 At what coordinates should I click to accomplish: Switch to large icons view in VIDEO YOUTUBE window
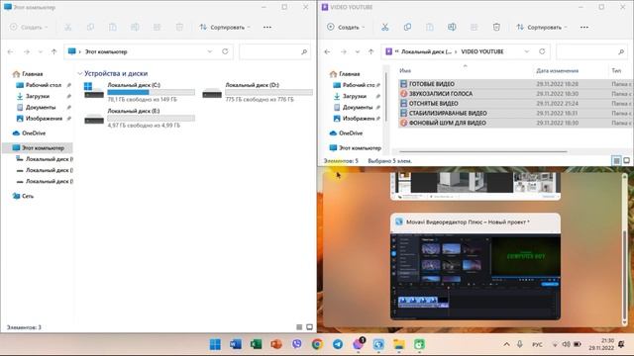pyautogui.click(x=626, y=160)
